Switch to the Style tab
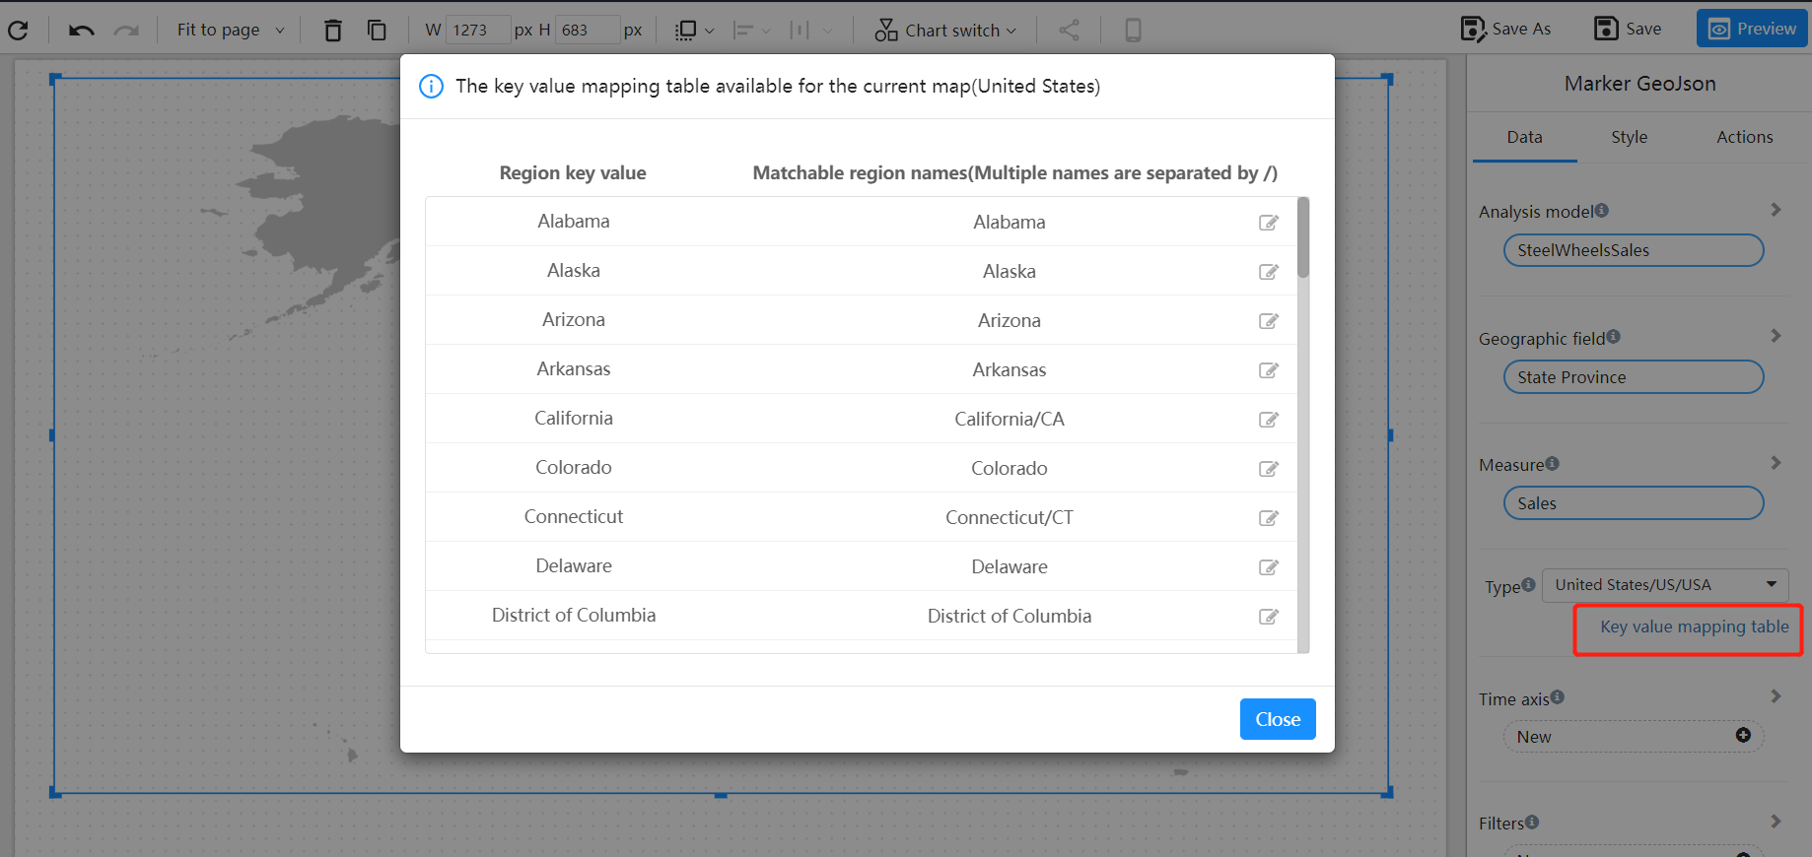 (1629, 137)
